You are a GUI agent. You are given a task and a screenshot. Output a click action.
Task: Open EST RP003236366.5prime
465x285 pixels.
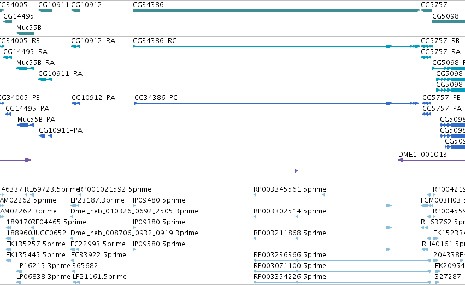[290, 255]
